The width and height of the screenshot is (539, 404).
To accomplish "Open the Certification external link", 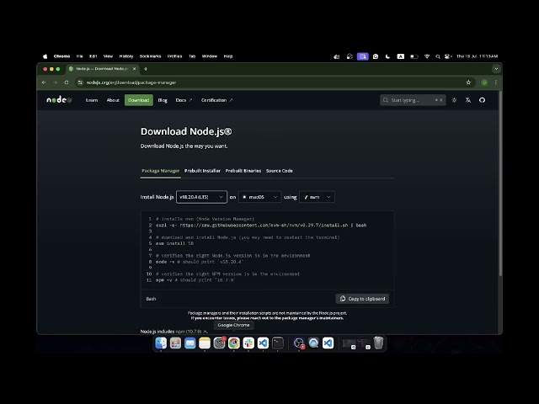I will (x=217, y=100).
